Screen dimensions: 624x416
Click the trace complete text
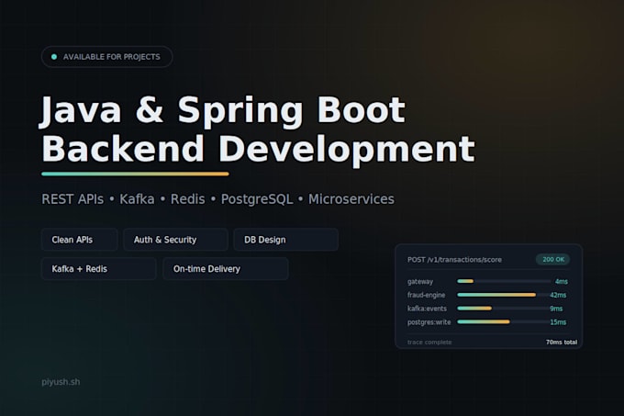[x=429, y=343]
